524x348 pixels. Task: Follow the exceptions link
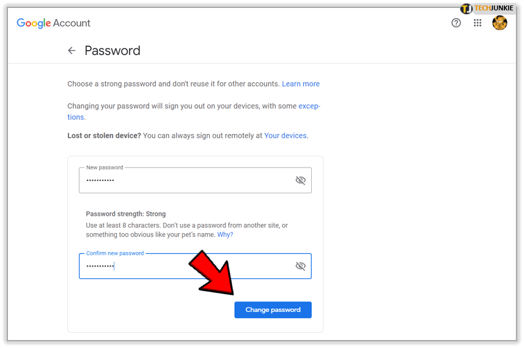pos(309,106)
